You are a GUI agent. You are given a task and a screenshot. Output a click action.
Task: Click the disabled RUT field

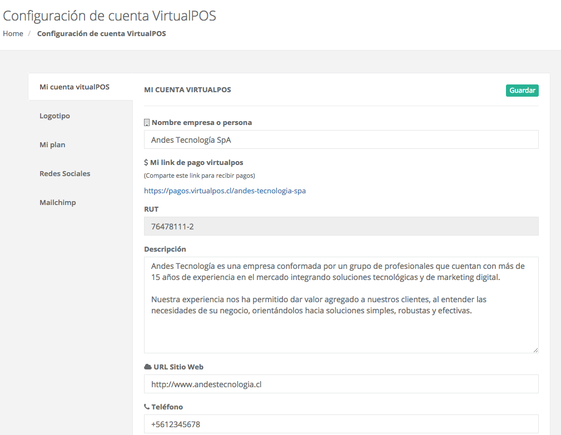point(341,226)
